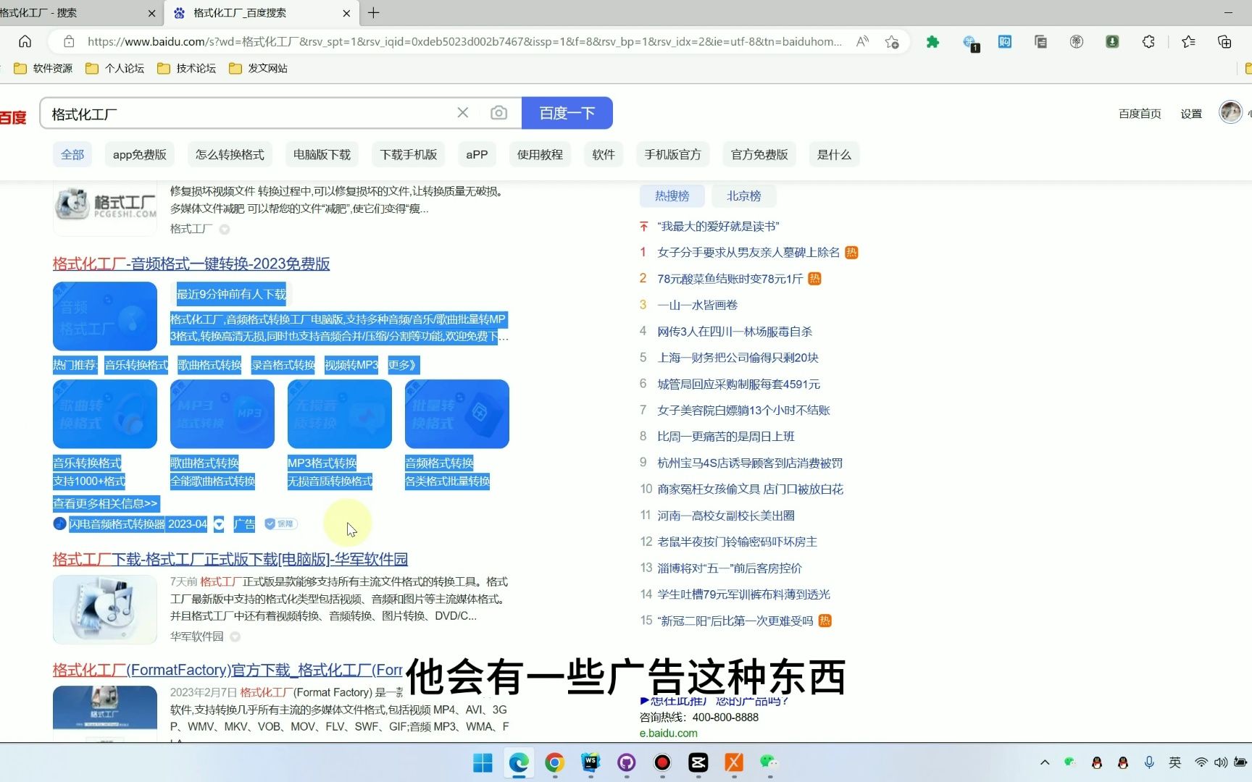Expand the arrow next to 格式工厂 source
The height and width of the screenshot is (782, 1252).
point(225,230)
